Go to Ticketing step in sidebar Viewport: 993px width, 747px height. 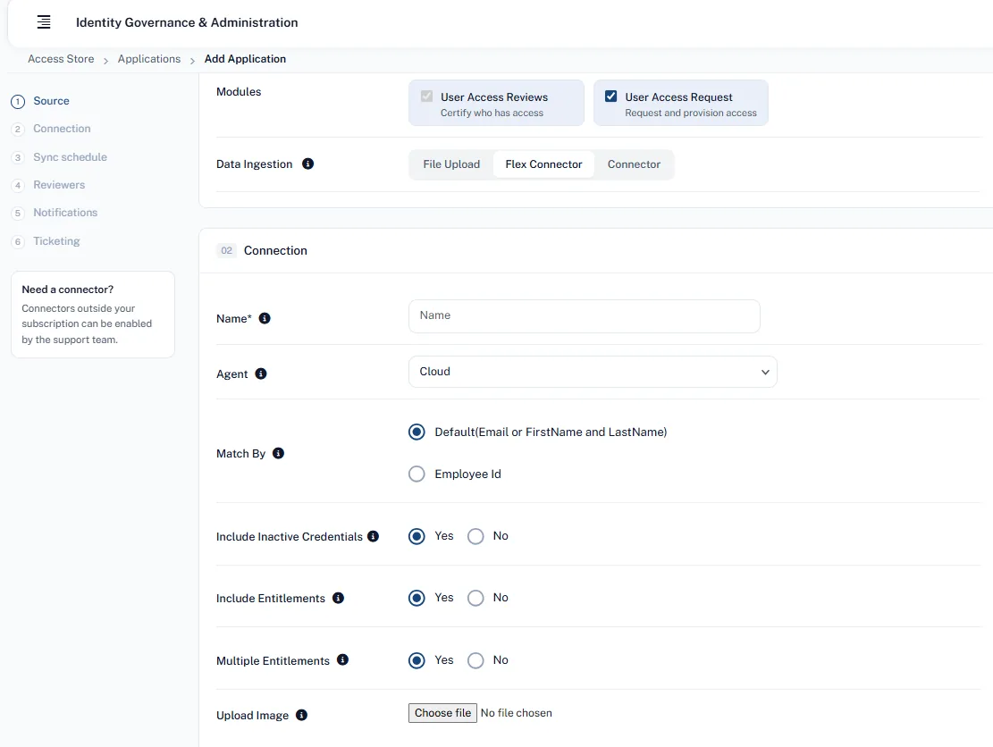click(56, 241)
